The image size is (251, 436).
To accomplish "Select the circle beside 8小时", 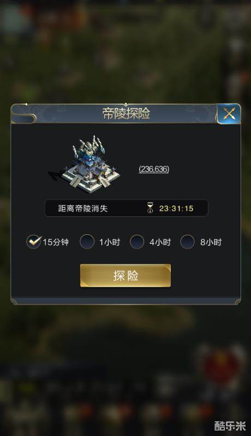I will [x=187, y=241].
